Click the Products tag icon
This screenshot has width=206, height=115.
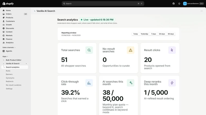click(4, 18)
